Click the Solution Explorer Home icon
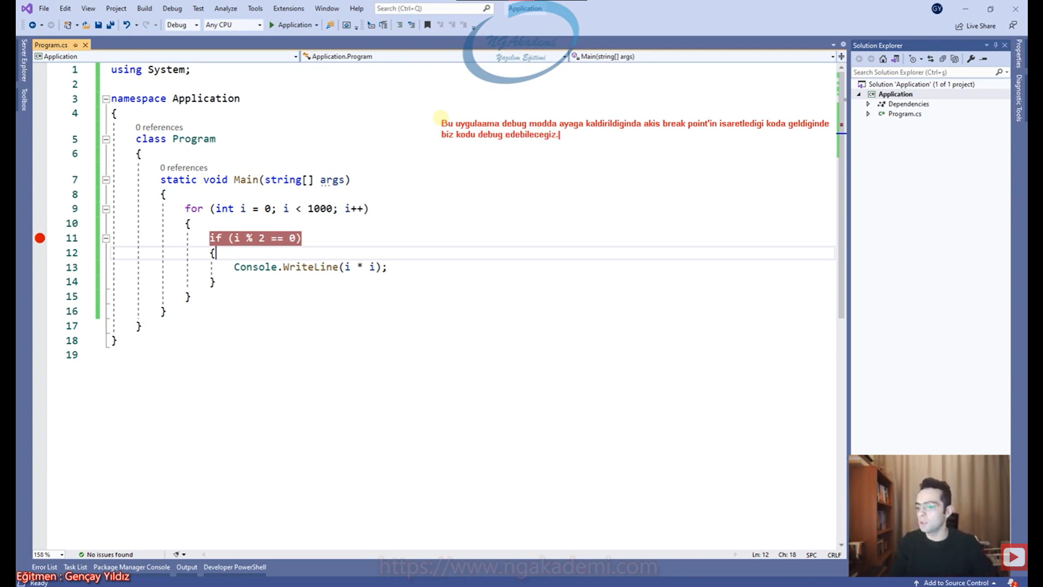The height and width of the screenshot is (587, 1043). (883, 59)
